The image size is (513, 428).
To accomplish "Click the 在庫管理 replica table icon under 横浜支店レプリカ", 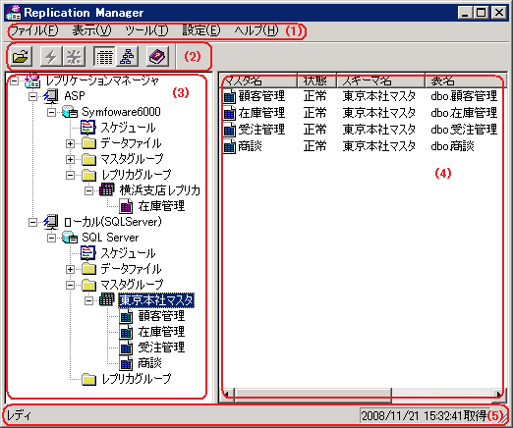I will click(x=126, y=206).
